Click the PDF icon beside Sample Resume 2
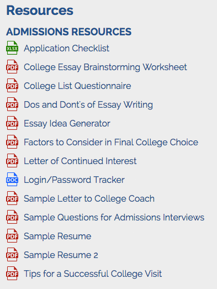The image size is (217, 289). [12, 255]
